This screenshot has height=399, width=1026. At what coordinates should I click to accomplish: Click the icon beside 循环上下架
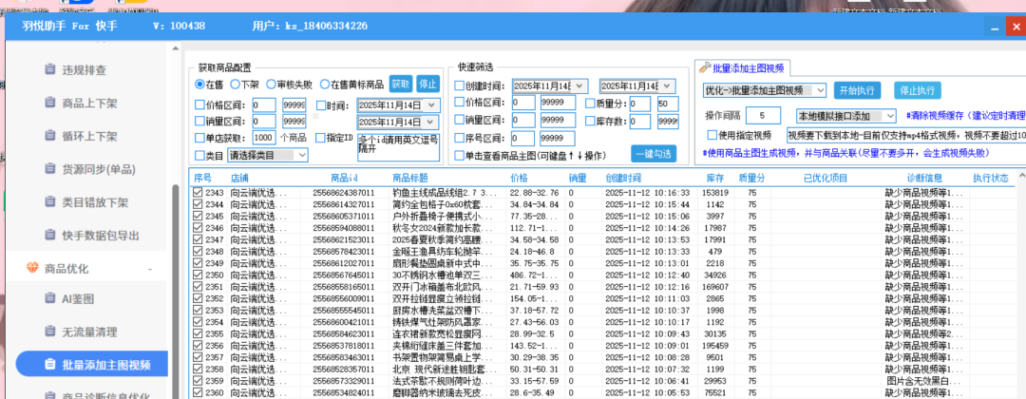tap(49, 136)
